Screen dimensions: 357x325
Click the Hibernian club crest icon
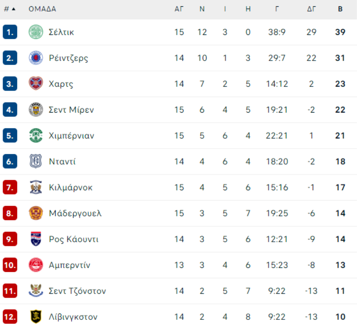click(x=36, y=136)
